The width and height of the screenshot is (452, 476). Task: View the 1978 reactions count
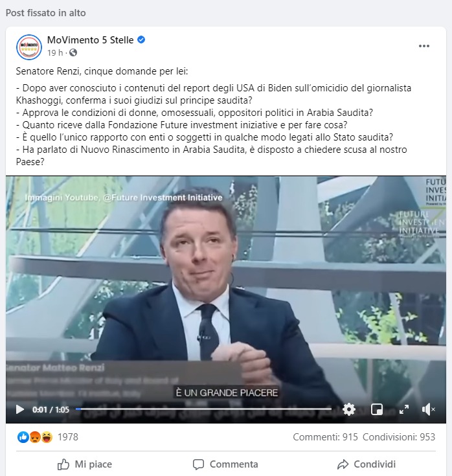tap(68, 437)
